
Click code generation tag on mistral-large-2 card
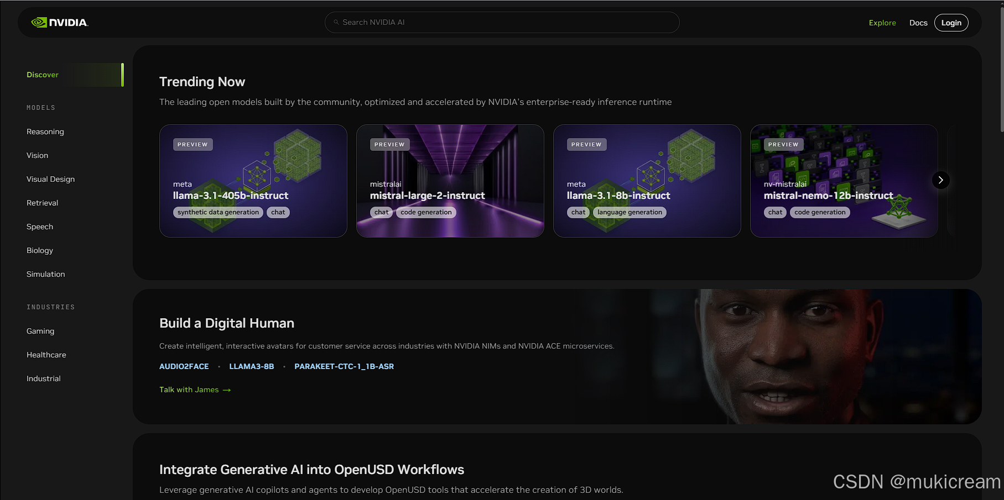[426, 212]
